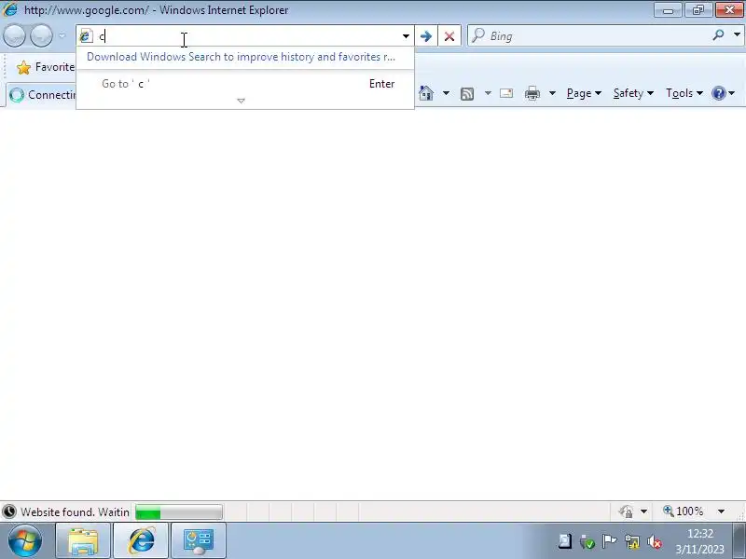Open the Feeds dropdown arrow

pos(488,93)
